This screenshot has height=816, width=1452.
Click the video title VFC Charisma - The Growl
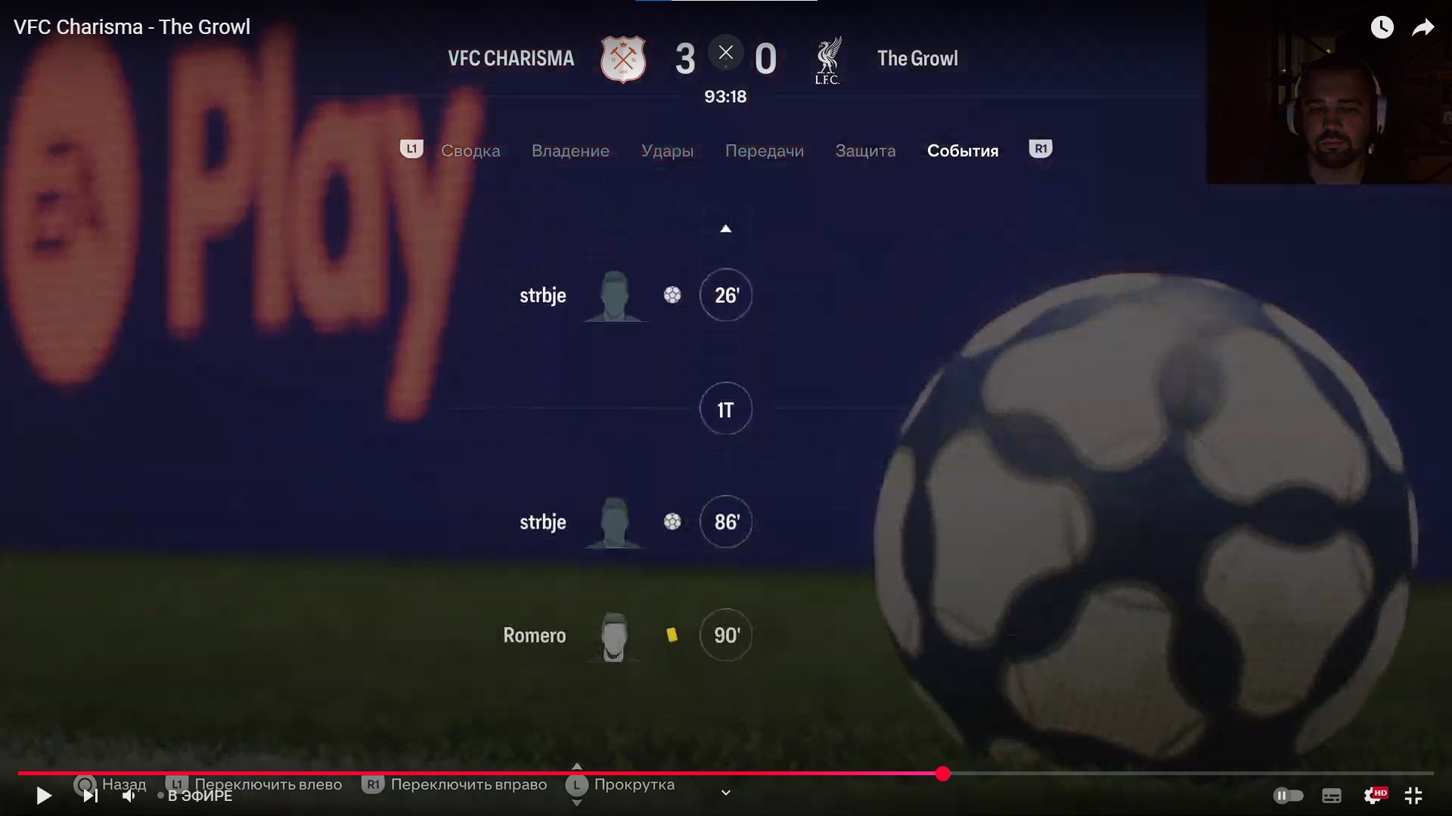tap(132, 27)
